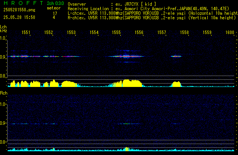Viewport: 238px width, 155px height.
Task: Click time marker 1557
Action: (x=162, y=33)
